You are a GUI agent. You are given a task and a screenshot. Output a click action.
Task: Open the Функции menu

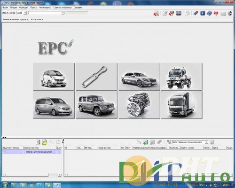click(23, 8)
